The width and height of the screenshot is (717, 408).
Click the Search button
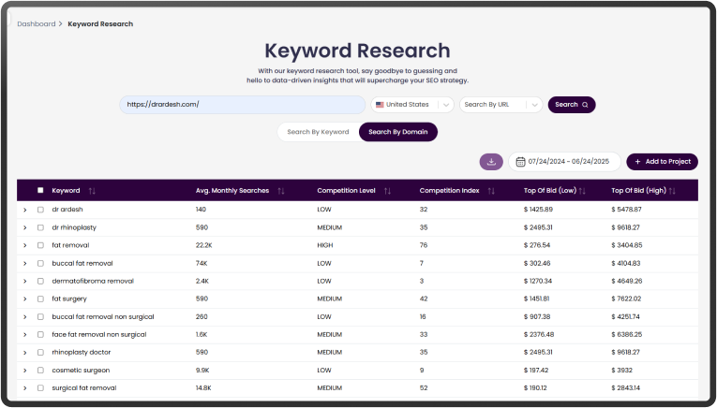click(572, 105)
